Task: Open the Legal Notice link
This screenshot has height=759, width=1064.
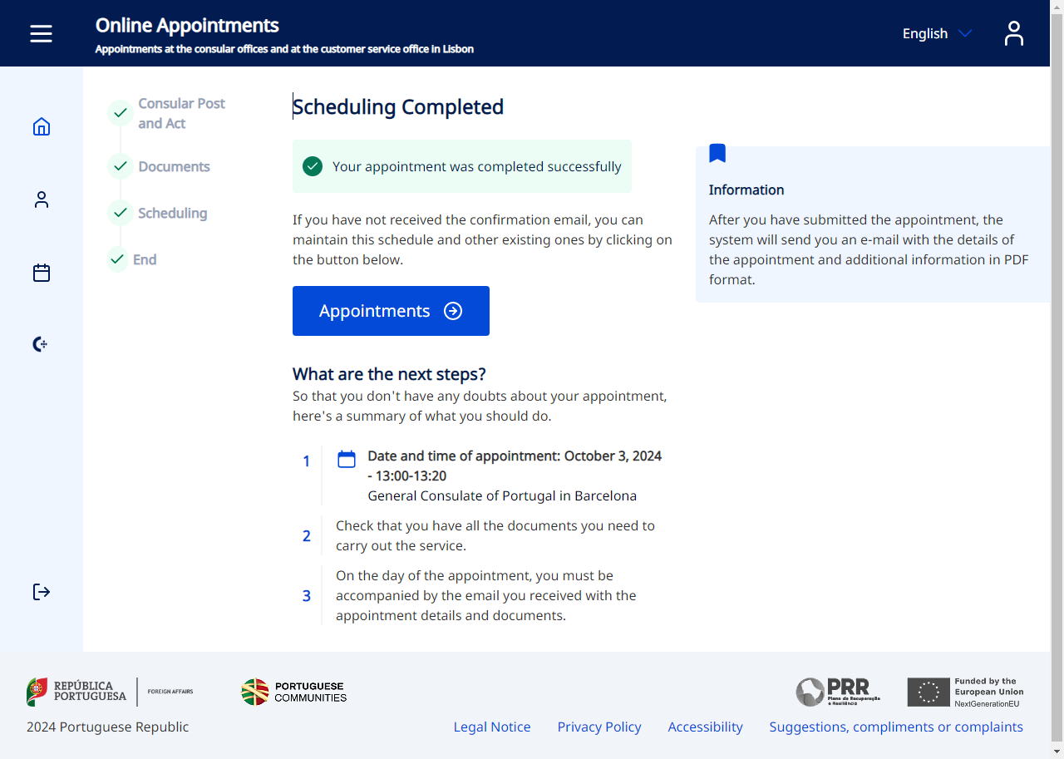Action: click(x=492, y=727)
